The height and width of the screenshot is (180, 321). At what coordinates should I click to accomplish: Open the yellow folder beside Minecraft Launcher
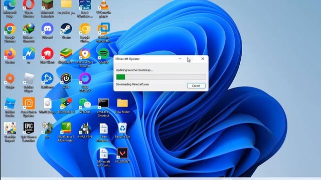[x=66, y=7]
